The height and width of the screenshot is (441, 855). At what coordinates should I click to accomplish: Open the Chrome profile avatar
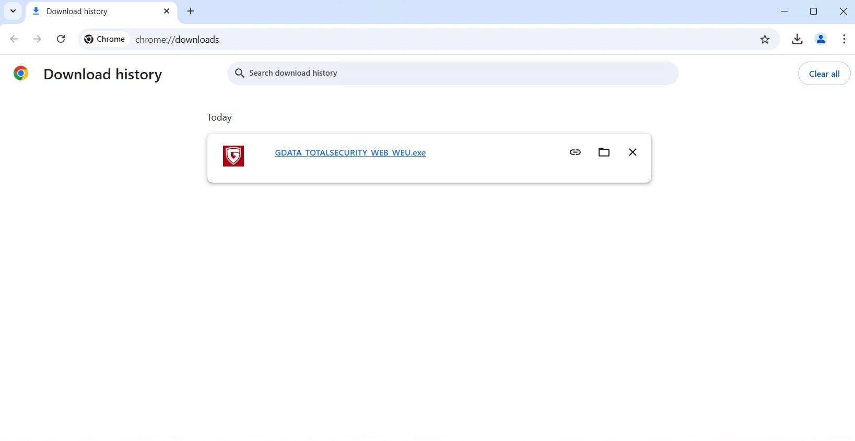(x=821, y=39)
